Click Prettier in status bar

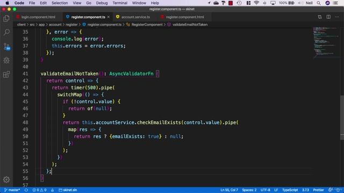(318, 190)
